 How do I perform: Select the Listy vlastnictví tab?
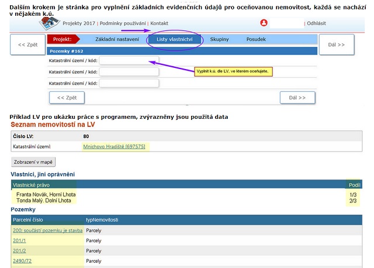point(174,39)
